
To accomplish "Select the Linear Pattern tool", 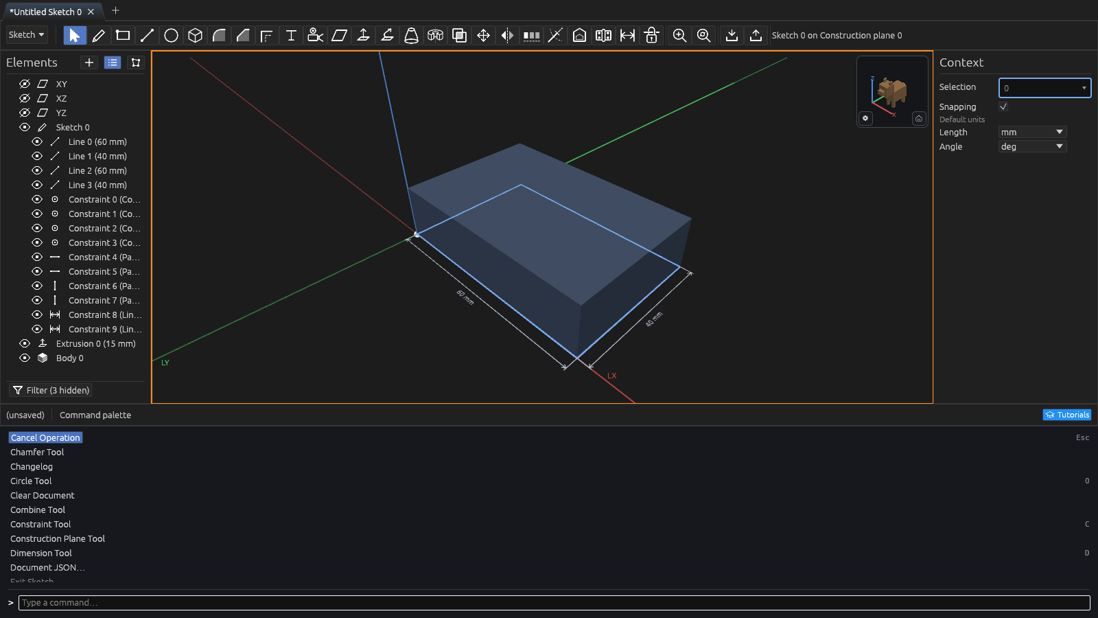I will coord(531,35).
